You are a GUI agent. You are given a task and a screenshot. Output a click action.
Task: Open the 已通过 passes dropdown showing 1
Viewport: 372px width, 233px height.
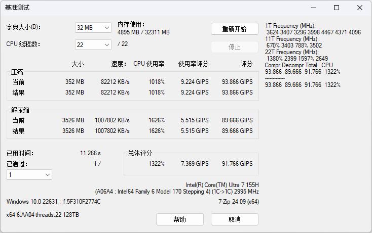point(29,174)
